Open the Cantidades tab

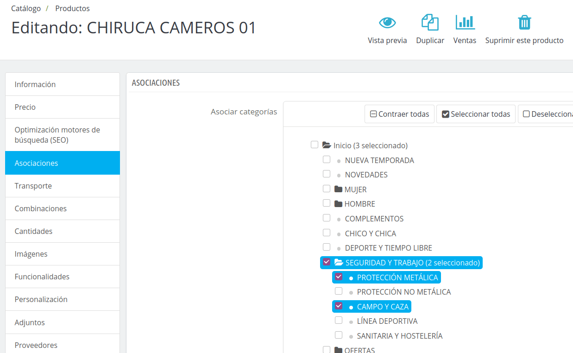pyautogui.click(x=63, y=231)
